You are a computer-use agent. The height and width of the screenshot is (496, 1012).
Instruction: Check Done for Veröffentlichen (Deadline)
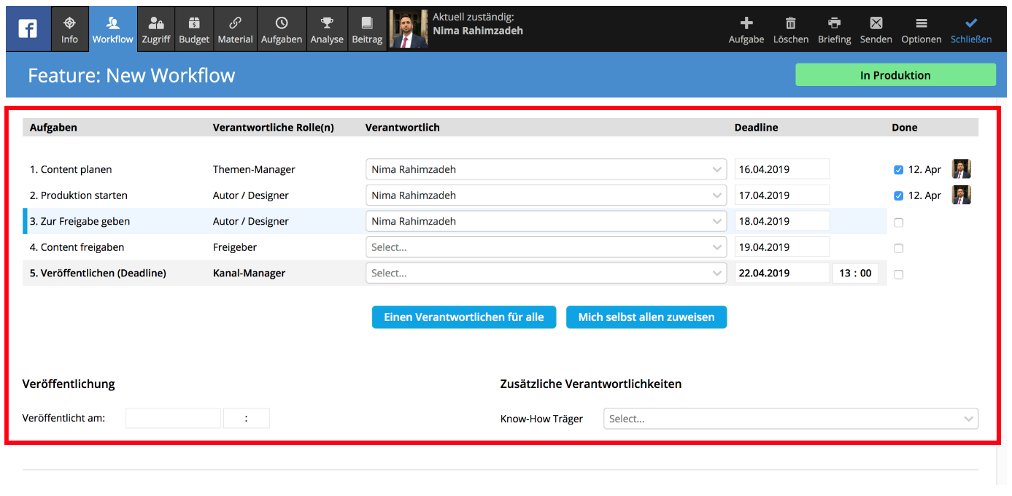(x=898, y=274)
